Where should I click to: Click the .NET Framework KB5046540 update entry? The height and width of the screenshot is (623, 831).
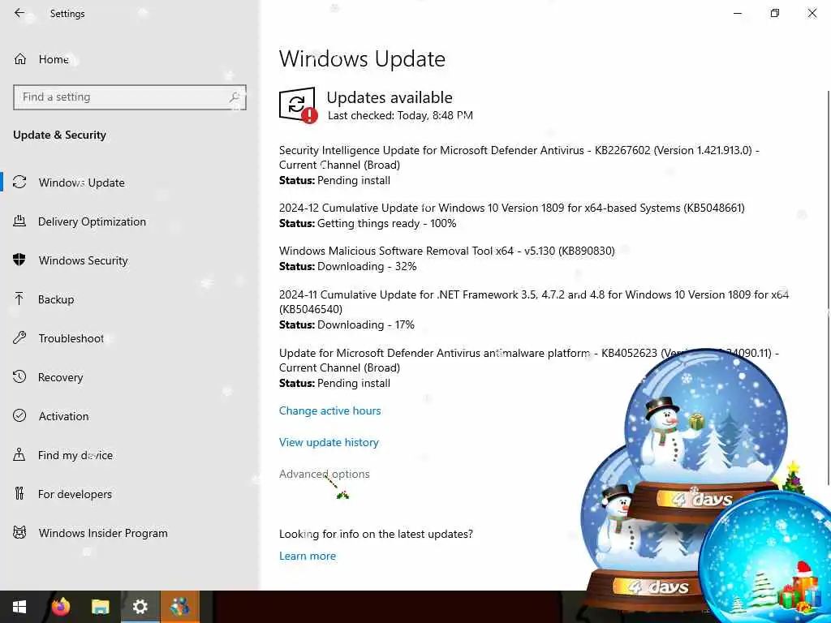pos(534,302)
